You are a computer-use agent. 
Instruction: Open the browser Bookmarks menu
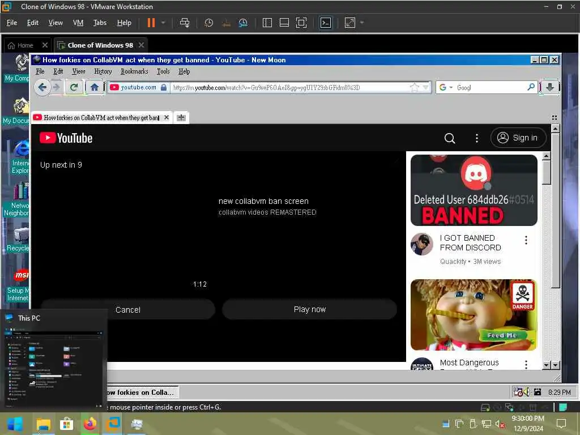[134, 71]
